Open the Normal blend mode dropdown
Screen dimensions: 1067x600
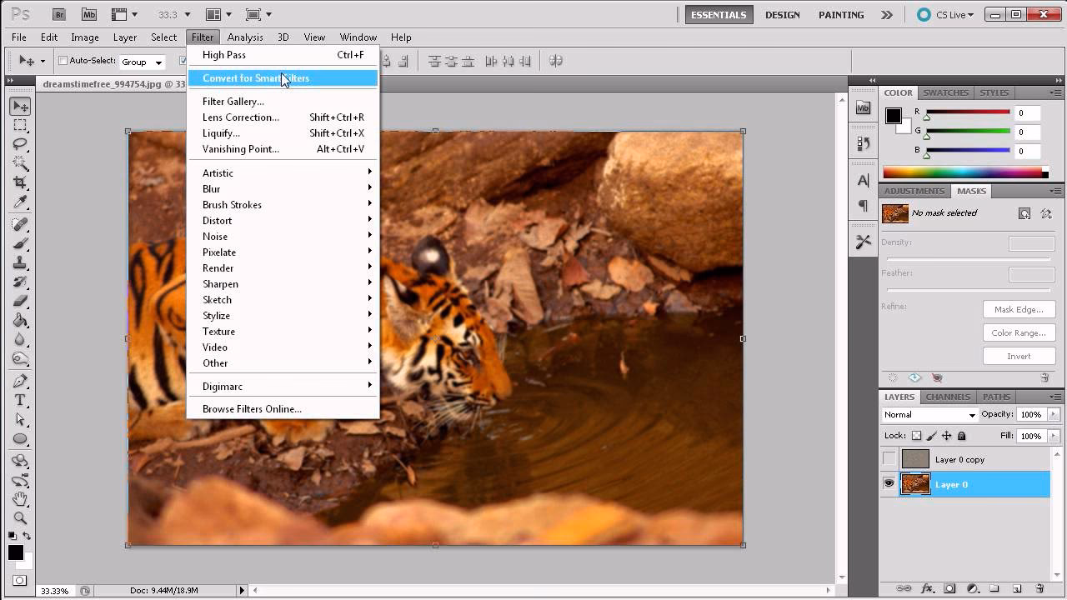click(928, 414)
